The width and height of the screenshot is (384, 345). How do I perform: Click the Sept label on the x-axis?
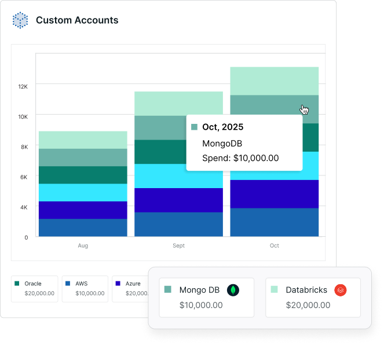(178, 245)
